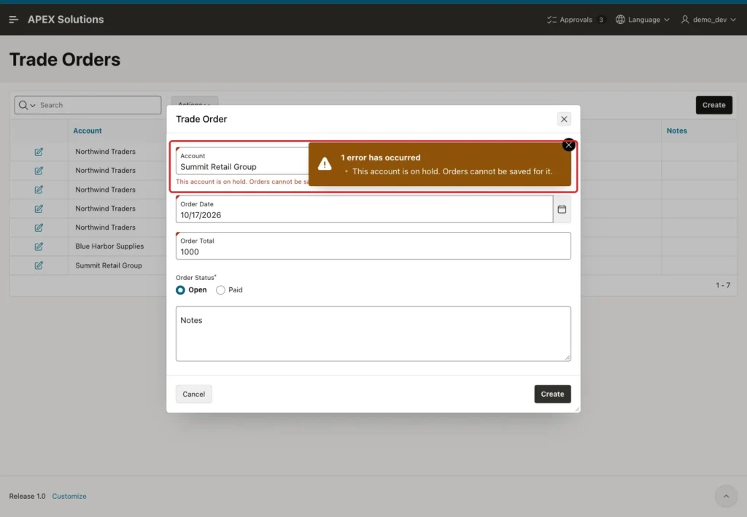Focus the report Search field
Screen dimensions: 747x517
point(98,105)
